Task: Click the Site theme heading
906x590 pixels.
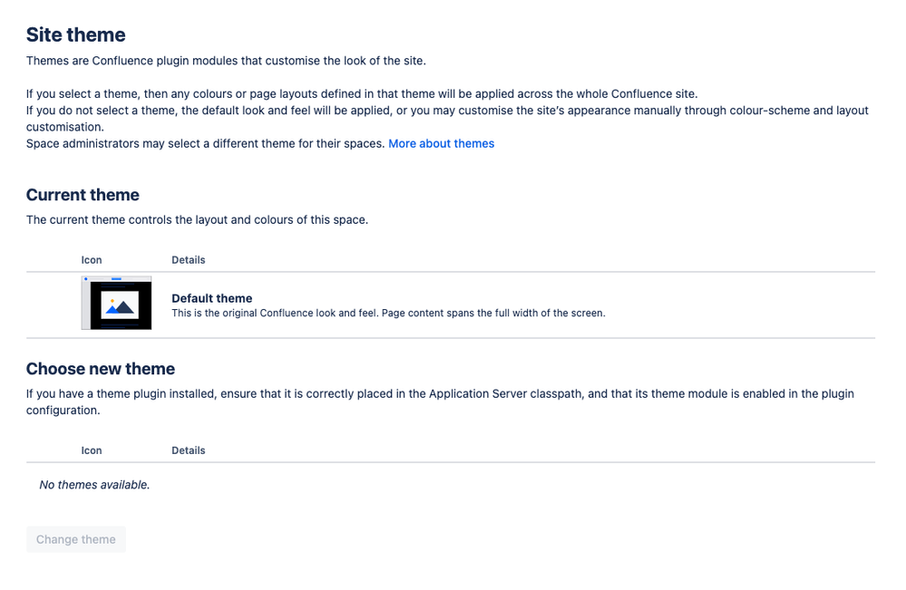Action: click(x=75, y=35)
